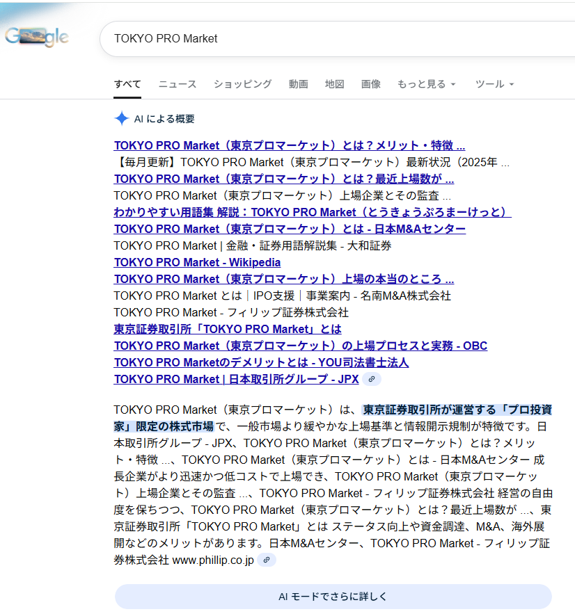The image size is (575, 614).
Task: Click link icon after www.phillip.co.jp
Action: (x=267, y=560)
